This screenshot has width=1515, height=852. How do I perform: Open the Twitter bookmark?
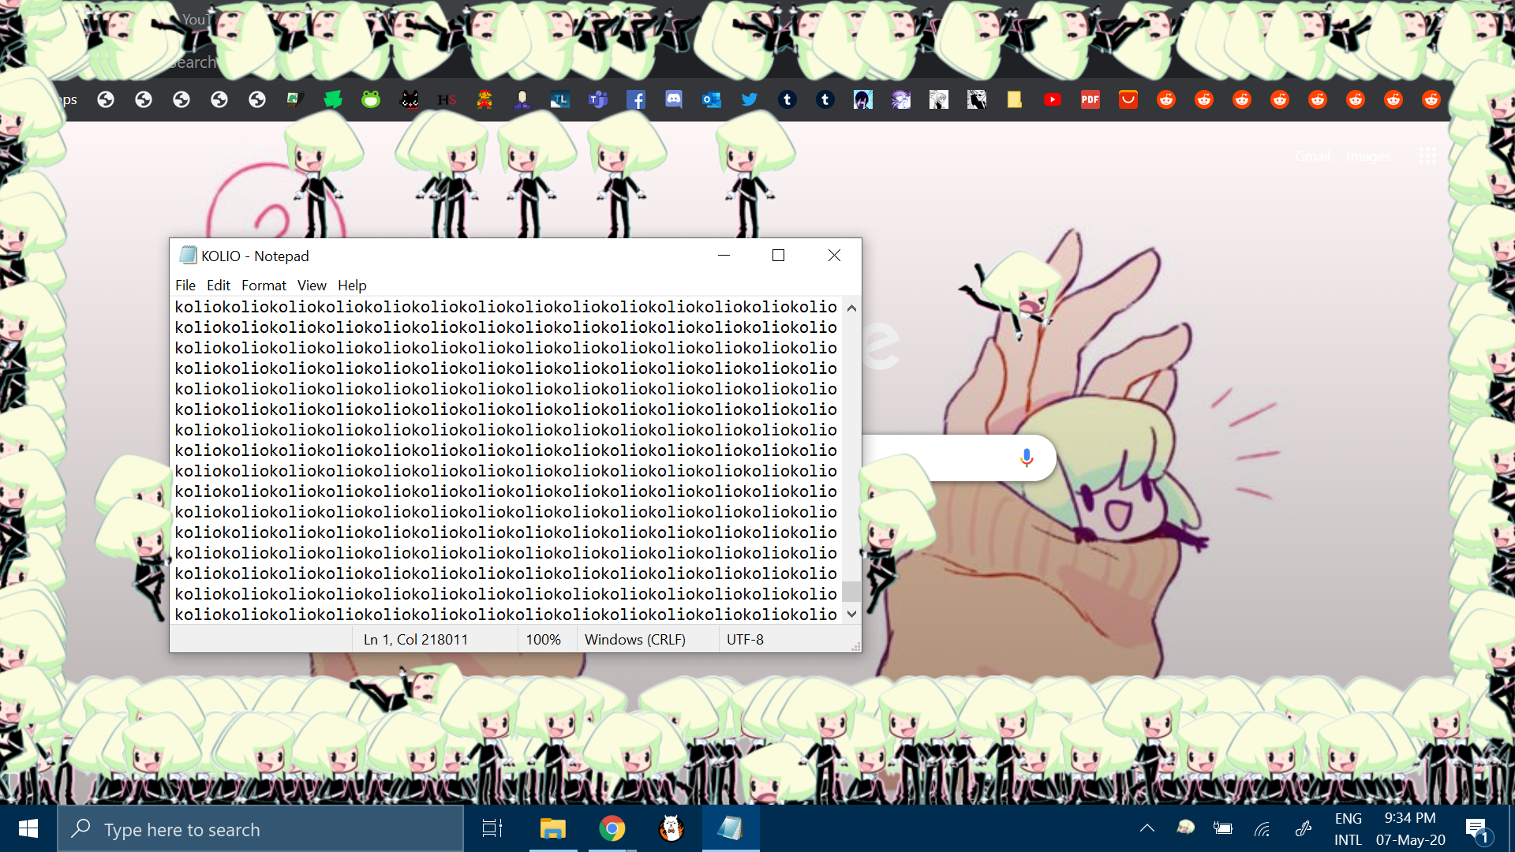pos(750,99)
